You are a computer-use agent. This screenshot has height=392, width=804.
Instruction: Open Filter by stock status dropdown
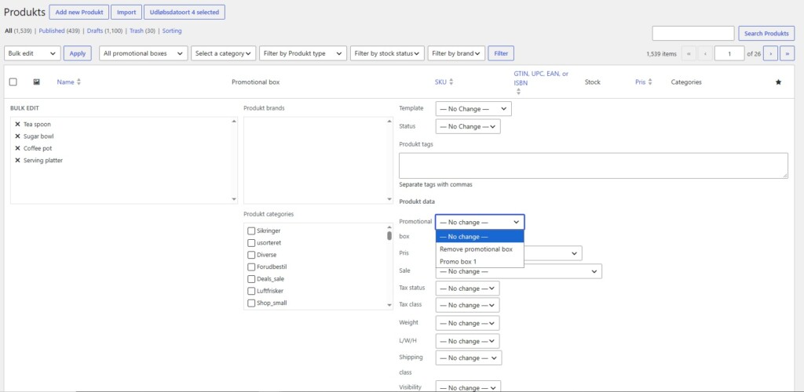point(387,53)
